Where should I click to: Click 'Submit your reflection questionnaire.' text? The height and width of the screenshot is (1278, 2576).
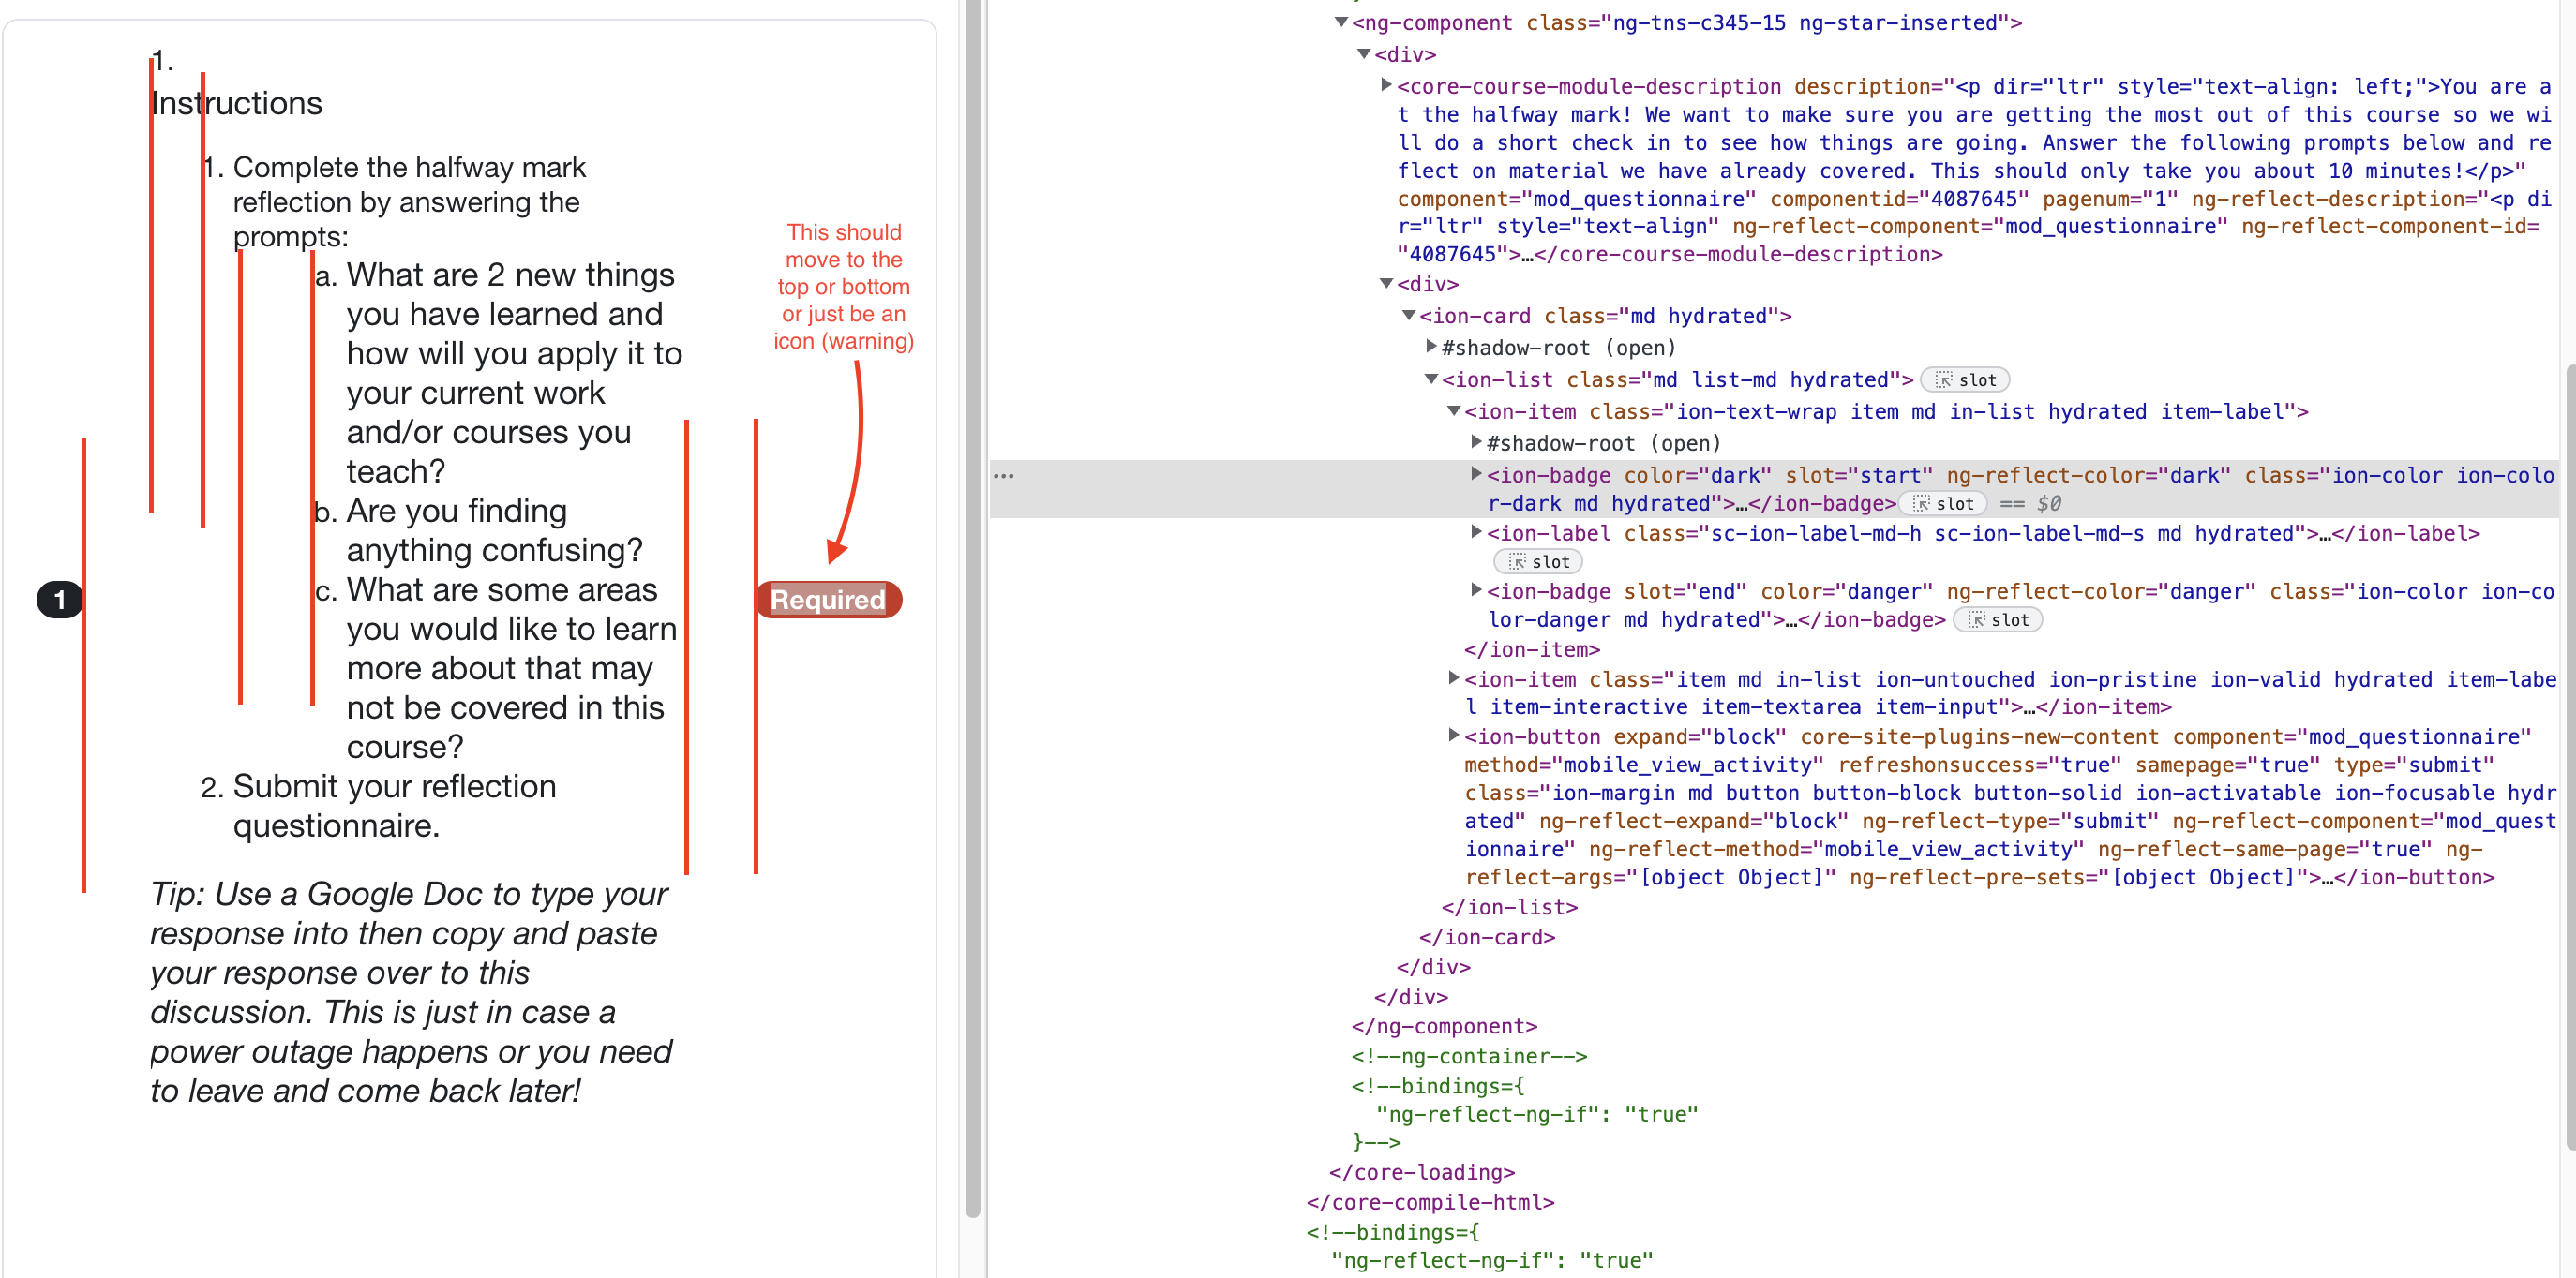tap(394, 806)
